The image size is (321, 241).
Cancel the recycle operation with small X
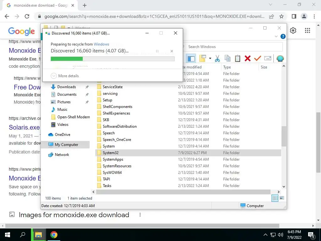coord(172,51)
